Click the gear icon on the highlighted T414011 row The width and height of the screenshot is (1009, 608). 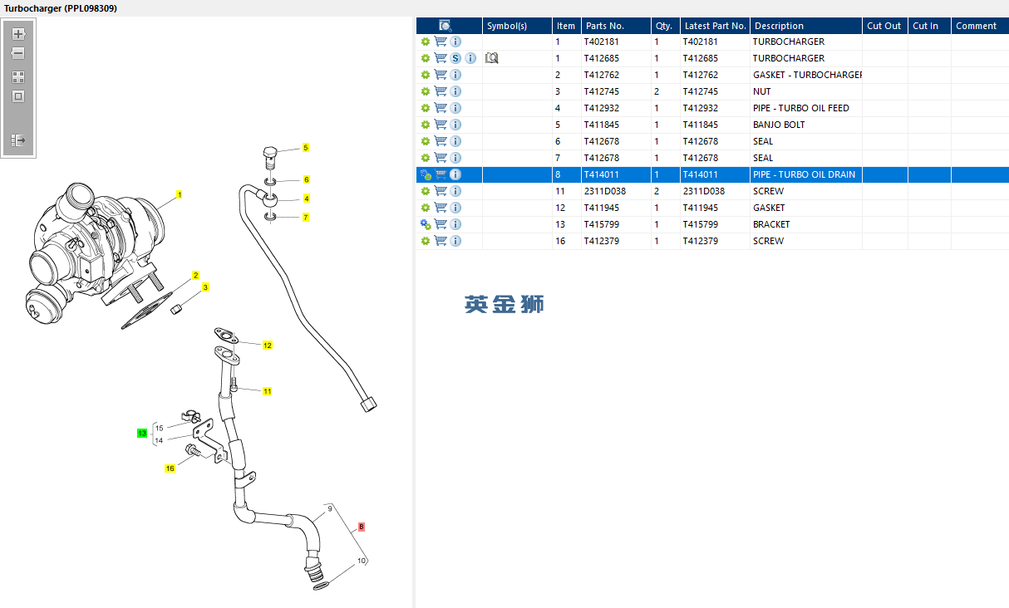(x=426, y=174)
